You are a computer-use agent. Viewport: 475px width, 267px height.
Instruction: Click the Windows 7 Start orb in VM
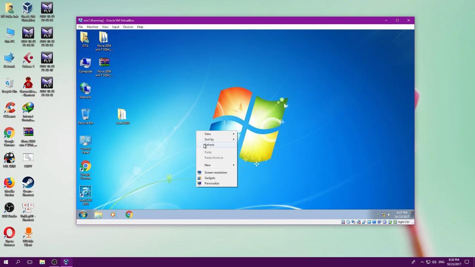[x=83, y=215]
